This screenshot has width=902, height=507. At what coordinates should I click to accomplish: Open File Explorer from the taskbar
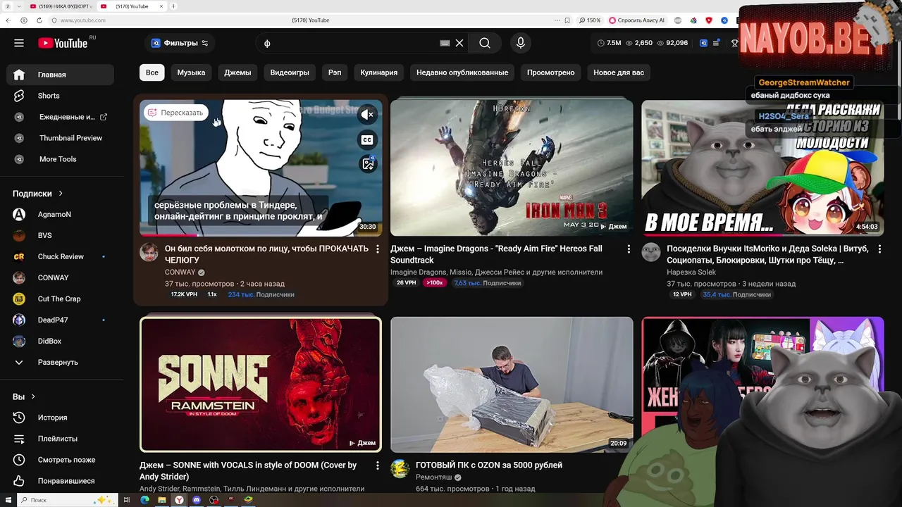point(162,500)
